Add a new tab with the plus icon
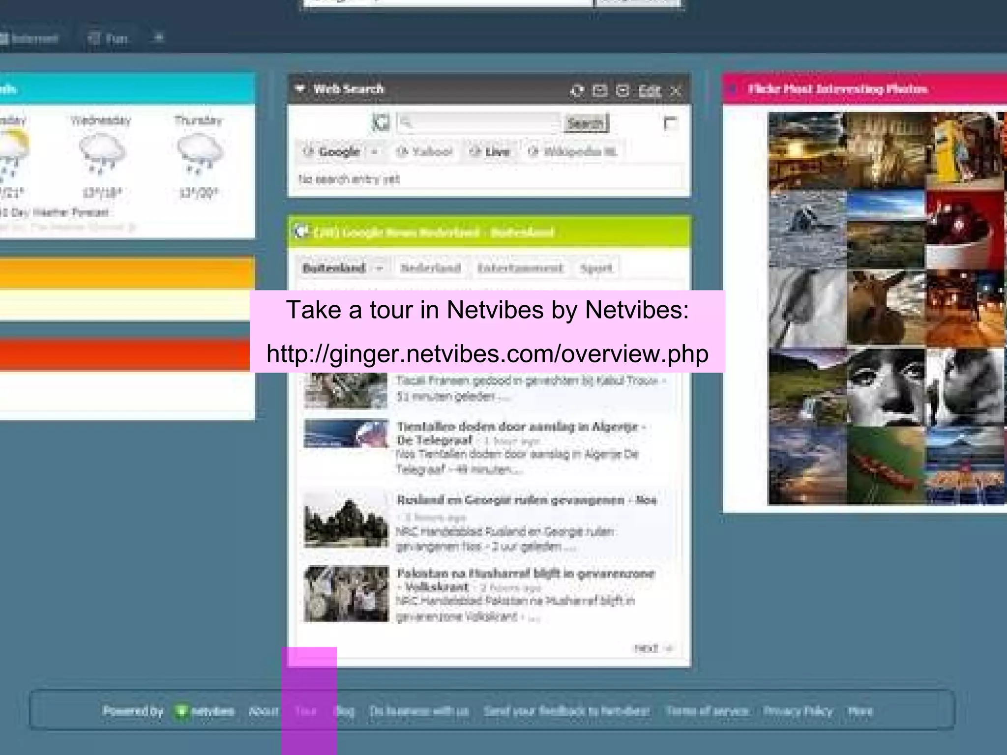The width and height of the screenshot is (1007, 755). click(159, 37)
